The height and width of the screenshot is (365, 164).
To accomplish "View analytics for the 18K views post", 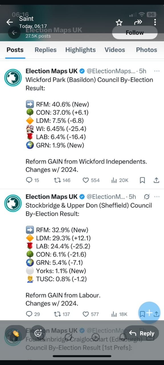I will [119, 314].
